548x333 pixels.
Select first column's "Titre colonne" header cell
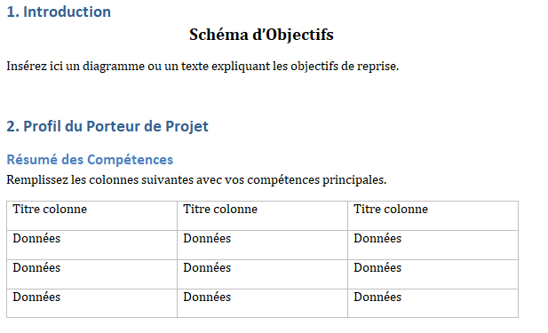pyautogui.click(x=91, y=216)
